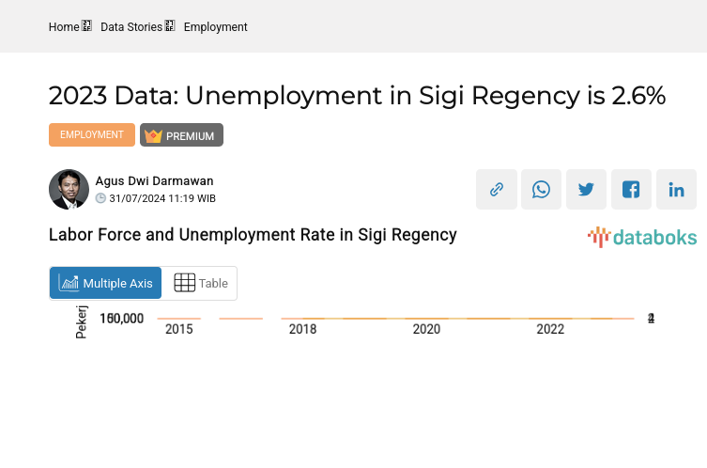Share the article on WhatsApp
The height and width of the screenshot is (468, 707).
(x=542, y=189)
